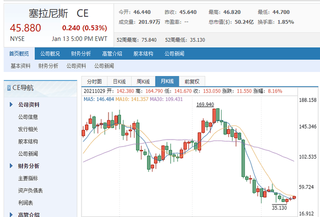Click the CE导航 panel icon
320x217 pixels.
click(8, 88)
